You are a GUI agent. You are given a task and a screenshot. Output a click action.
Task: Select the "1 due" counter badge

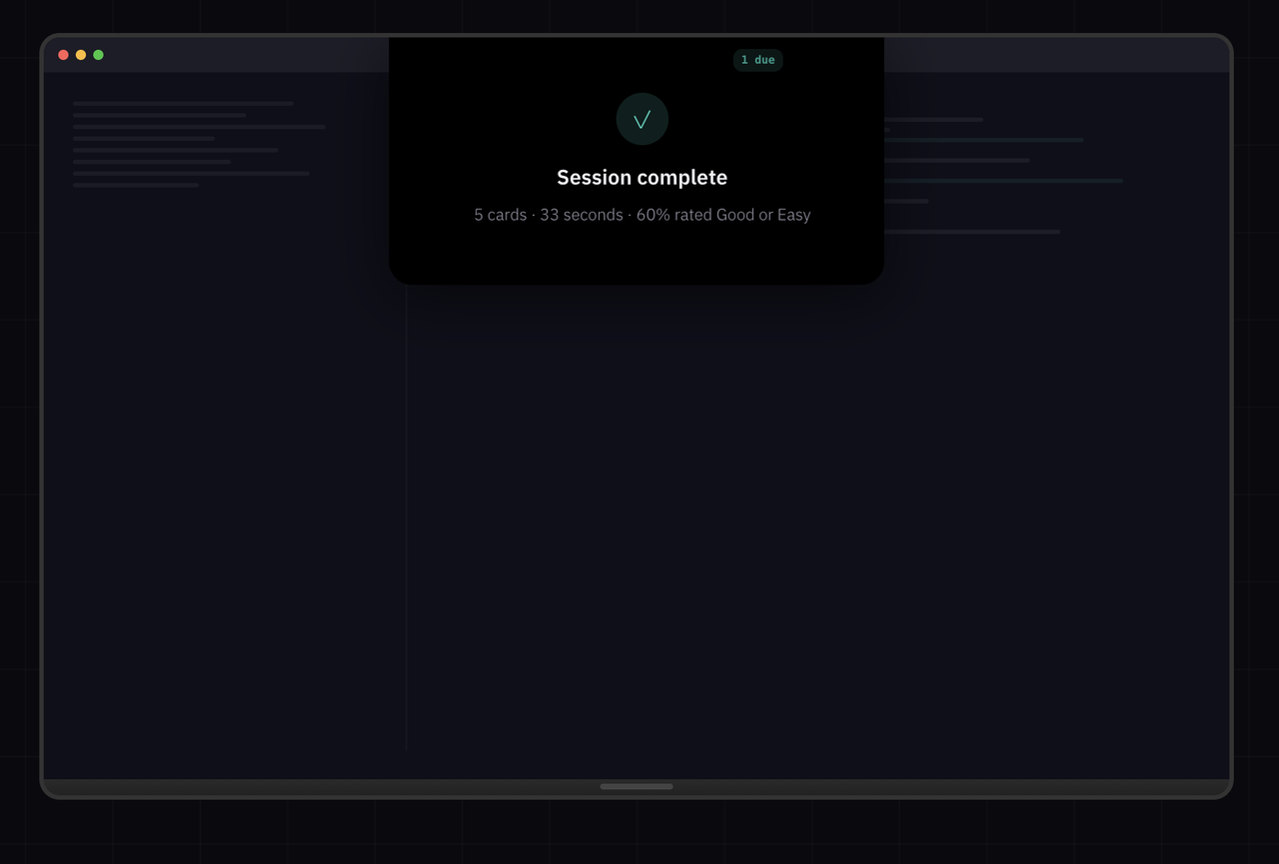758,60
